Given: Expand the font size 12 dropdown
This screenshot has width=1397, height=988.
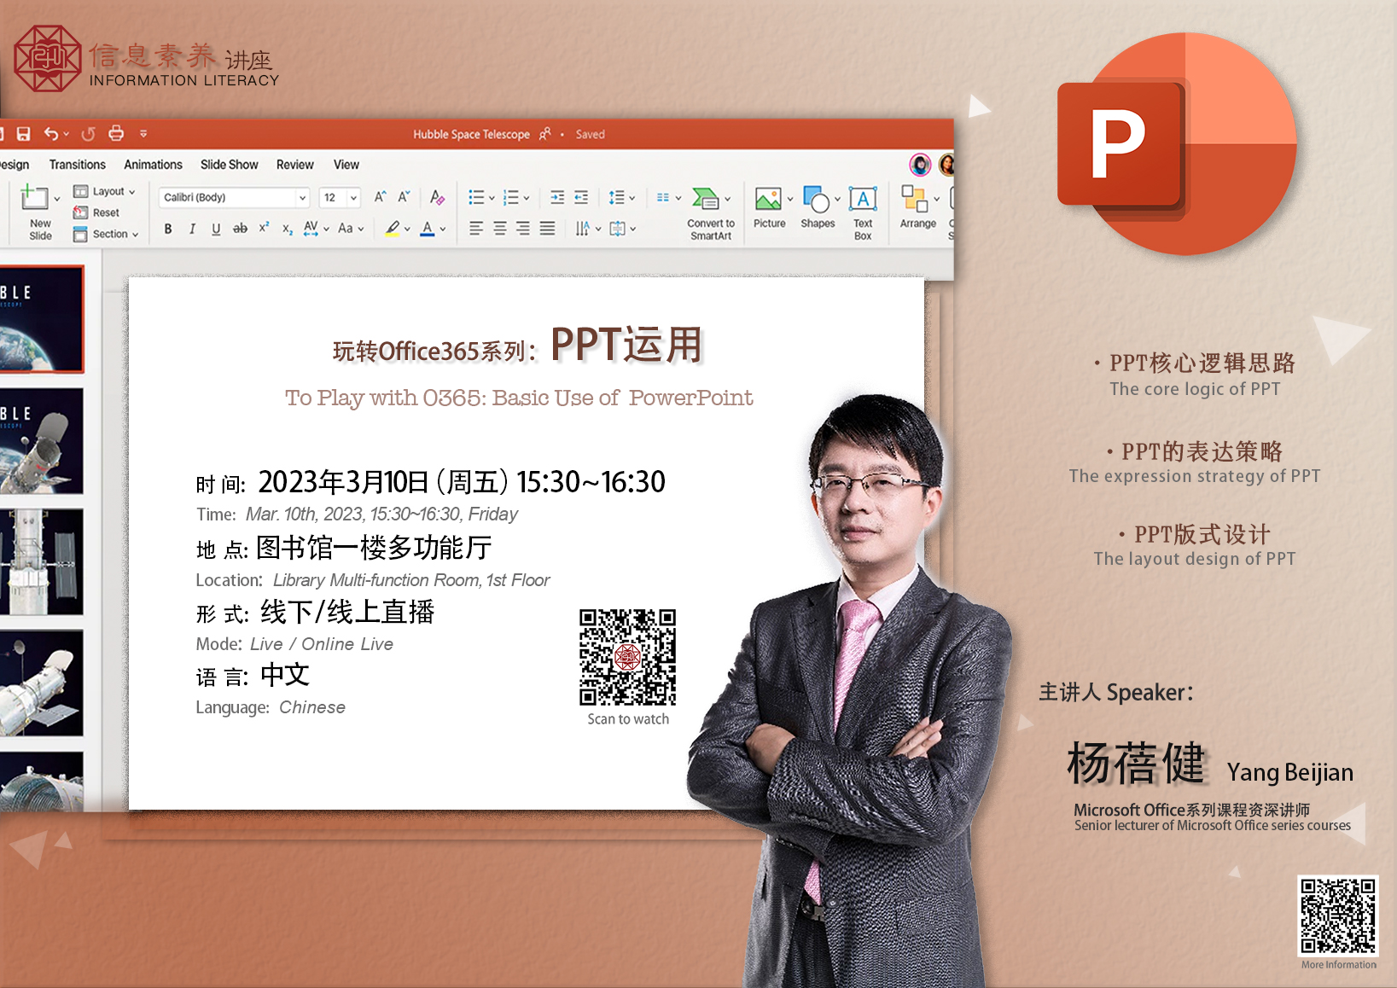Looking at the screenshot, I should (353, 197).
